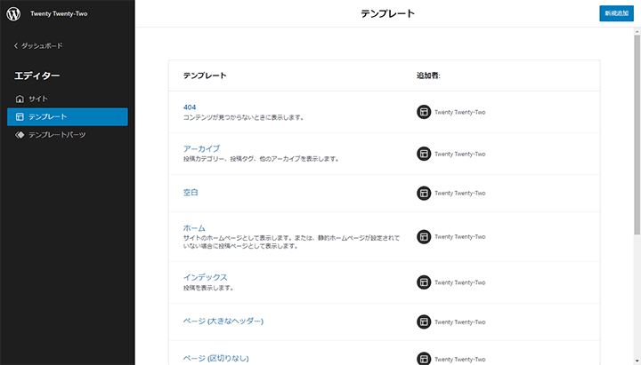Click the theme icon in the インデックス row

[424, 282]
